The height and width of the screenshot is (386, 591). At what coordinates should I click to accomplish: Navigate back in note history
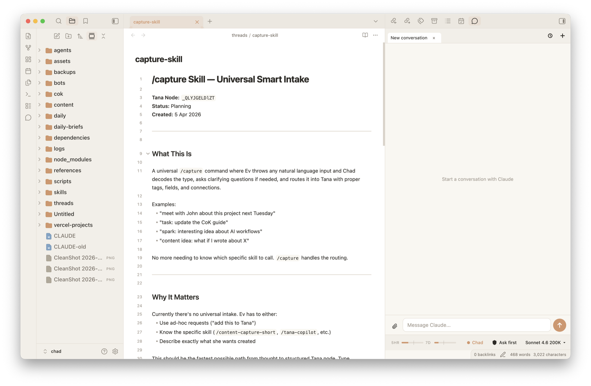(x=133, y=35)
